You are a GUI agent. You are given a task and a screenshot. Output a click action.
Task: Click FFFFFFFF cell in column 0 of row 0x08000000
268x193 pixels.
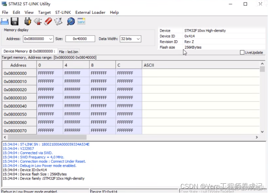click(50, 73)
